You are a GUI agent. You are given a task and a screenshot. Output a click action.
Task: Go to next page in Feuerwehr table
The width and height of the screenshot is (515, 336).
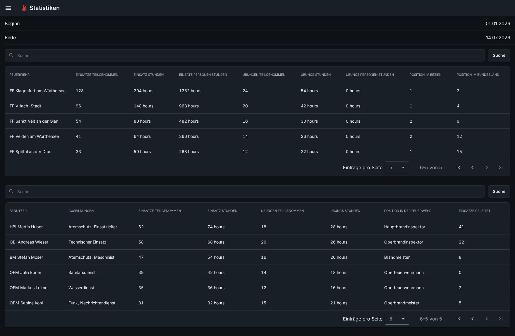tap(487, 167)
